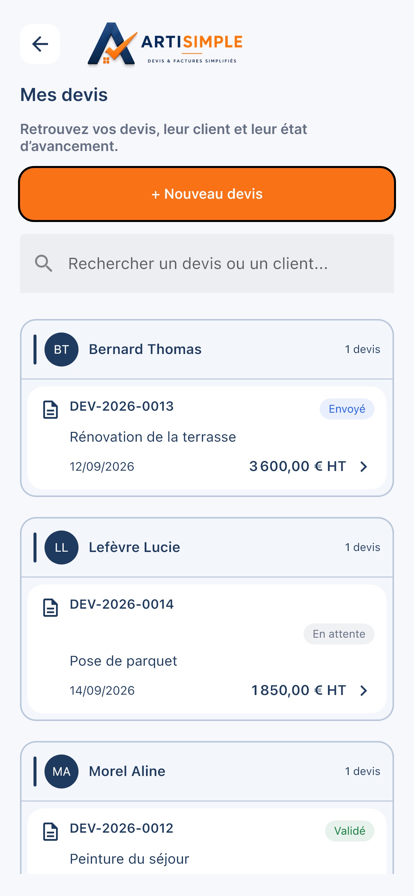Tap the document icon beside DEV-2026-0013

click(50, 409)
